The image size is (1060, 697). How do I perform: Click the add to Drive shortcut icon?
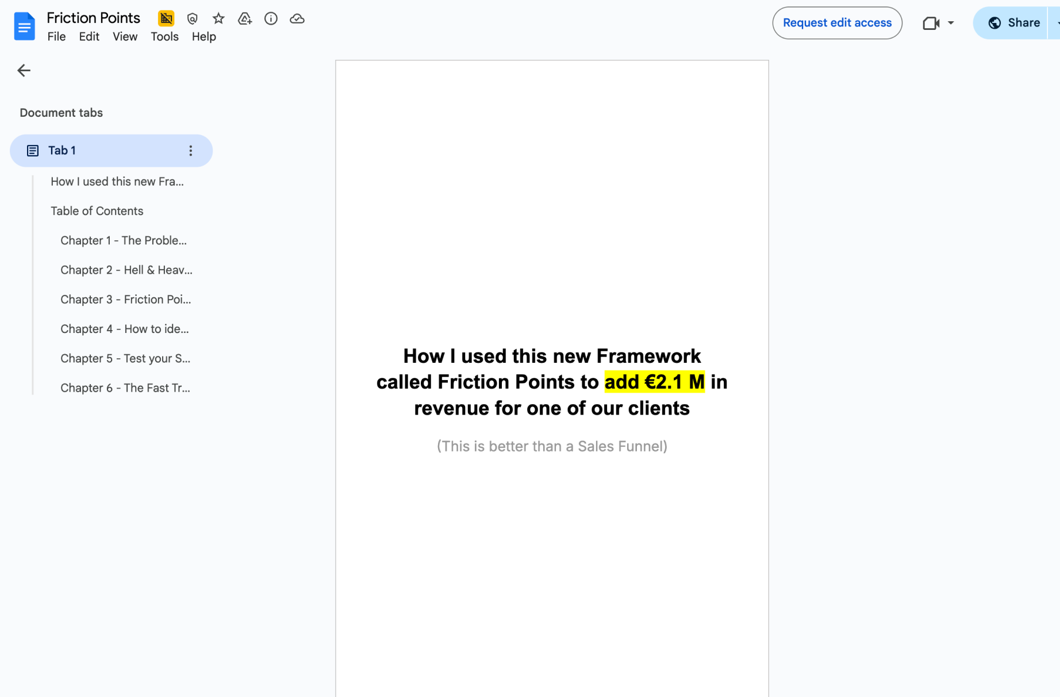pos(245,19)
